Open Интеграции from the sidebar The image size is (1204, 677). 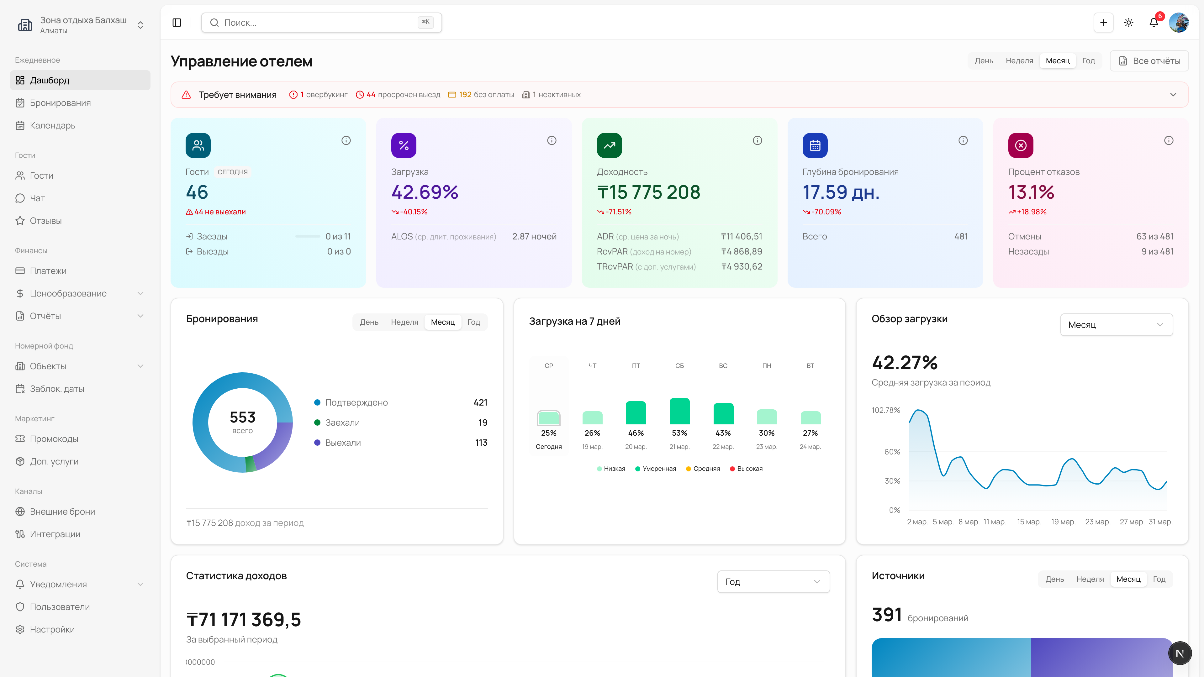[x=55, y=534]
